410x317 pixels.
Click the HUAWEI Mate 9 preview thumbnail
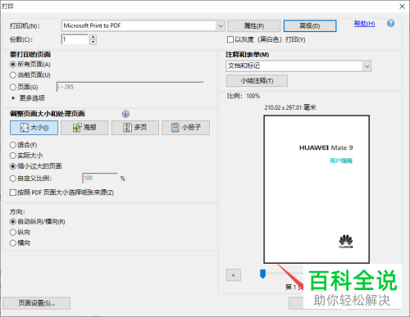[317, 189]
